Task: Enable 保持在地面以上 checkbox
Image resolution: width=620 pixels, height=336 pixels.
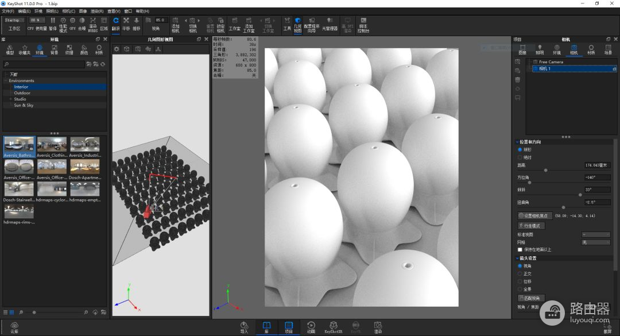Action: point(520,249)
